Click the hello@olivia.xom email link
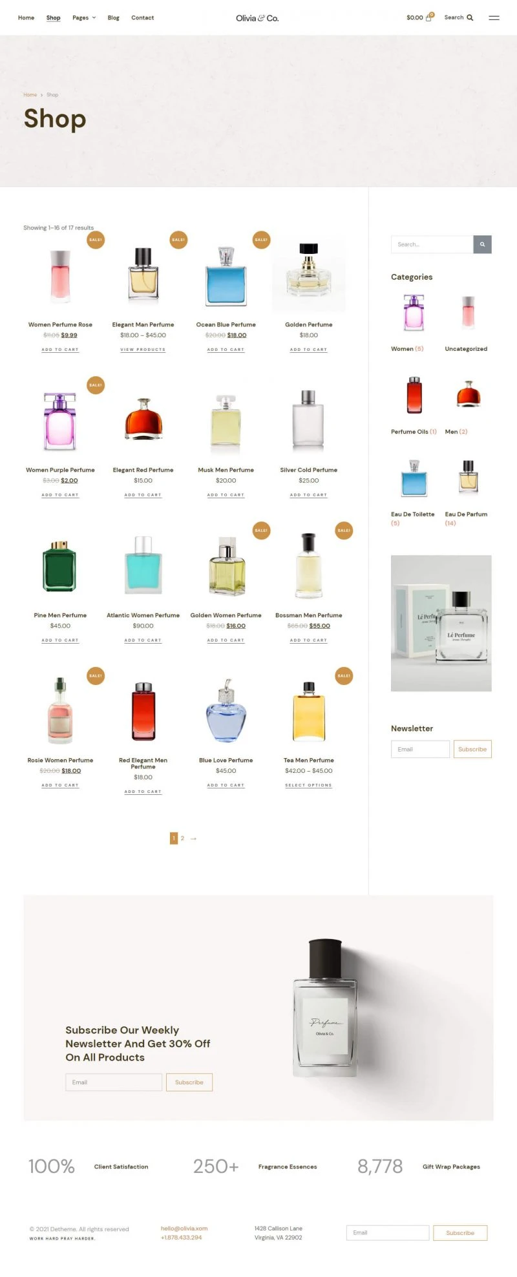The width and height of the screenshot is (517, 1277). tap(184, 1228)
